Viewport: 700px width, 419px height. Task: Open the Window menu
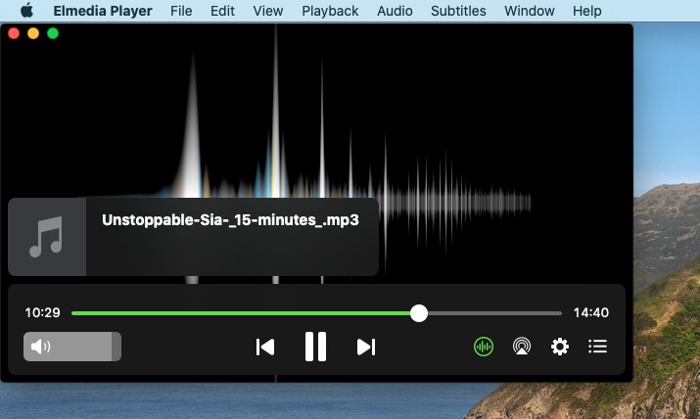[x=530, y=11]
